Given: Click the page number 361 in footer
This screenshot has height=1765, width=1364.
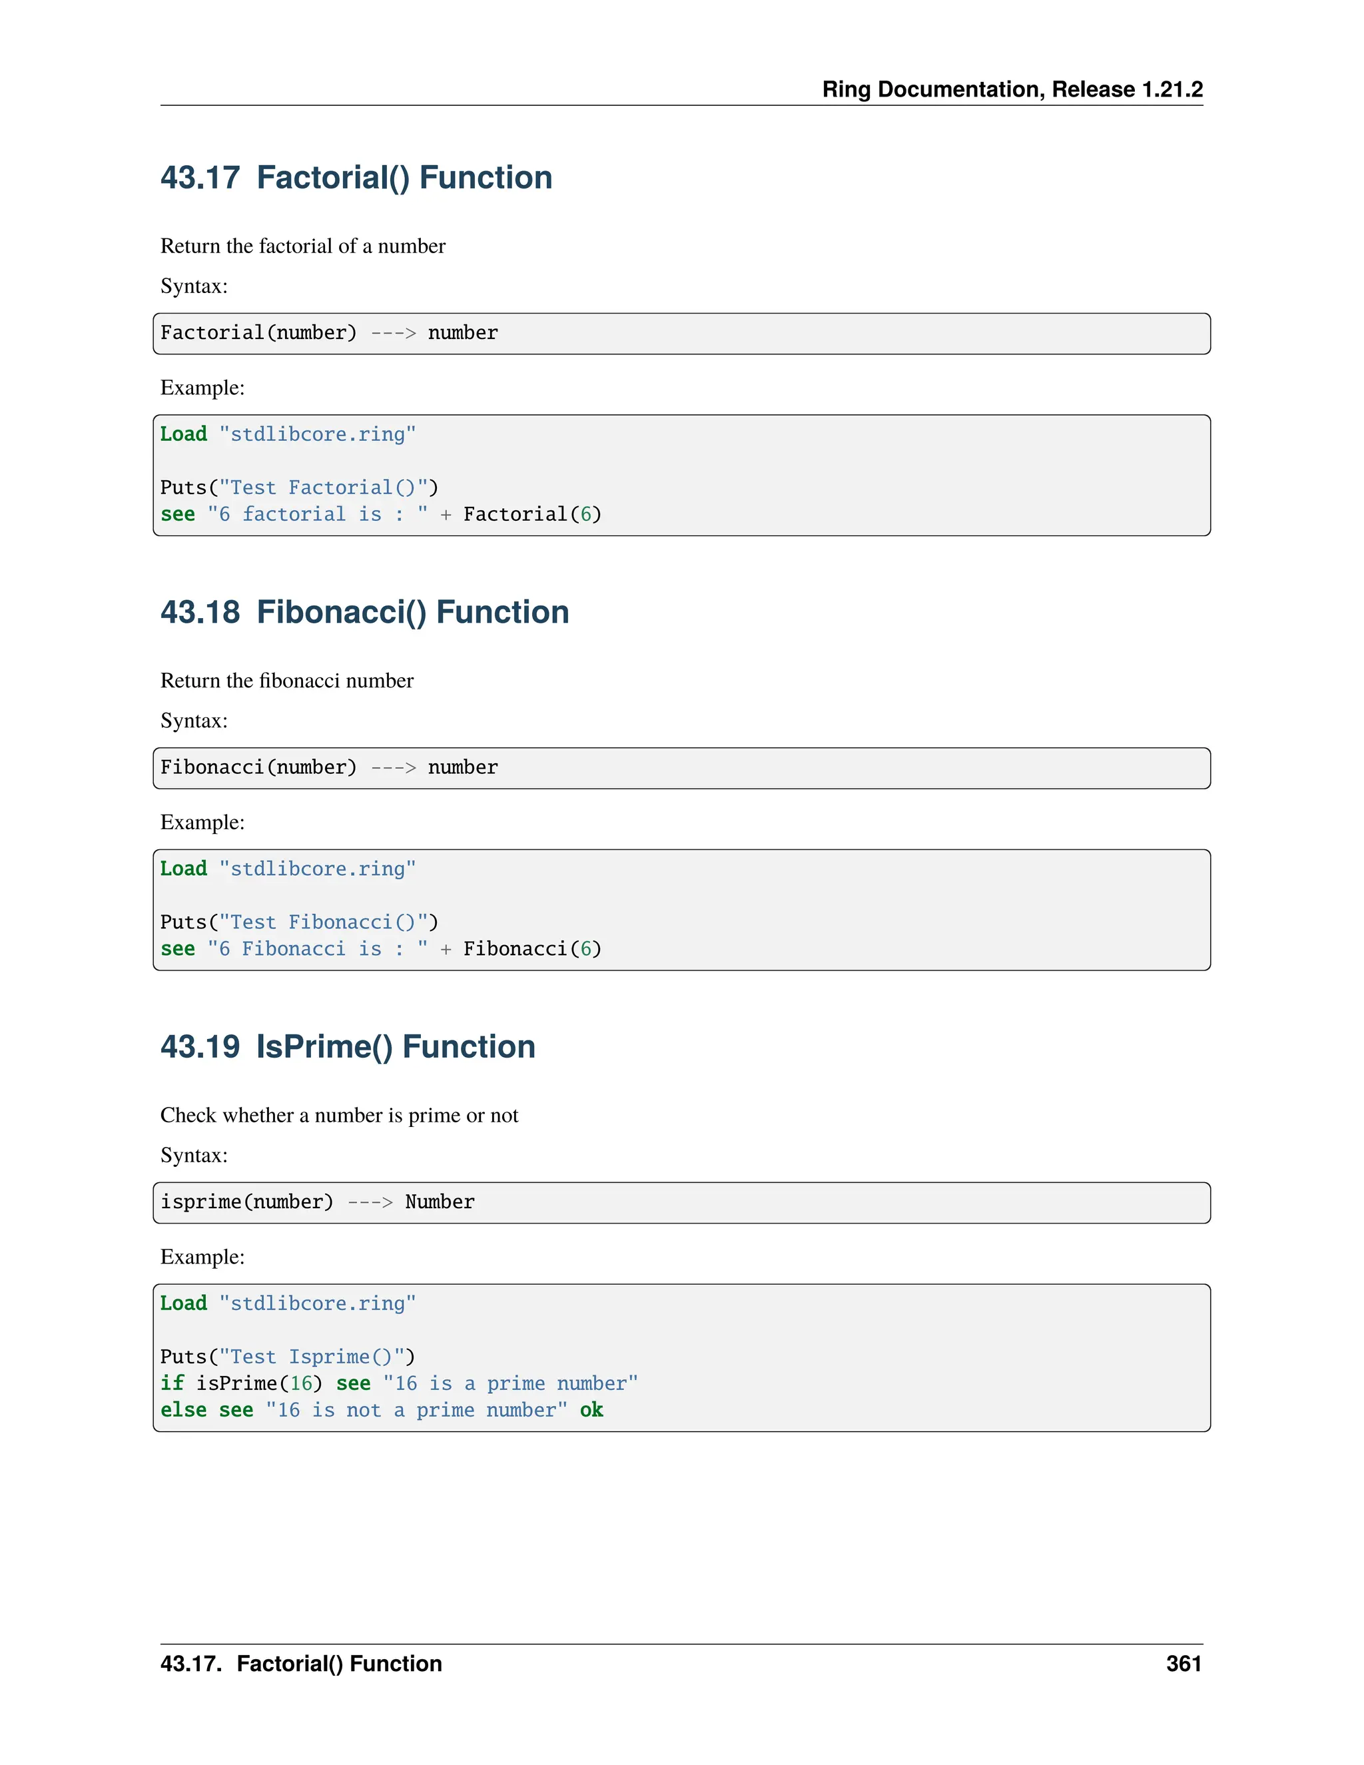Looking at the screenshot, I should (x=1183, y=1664).
